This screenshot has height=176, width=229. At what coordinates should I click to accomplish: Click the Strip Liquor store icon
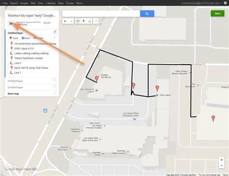[157, 95]
